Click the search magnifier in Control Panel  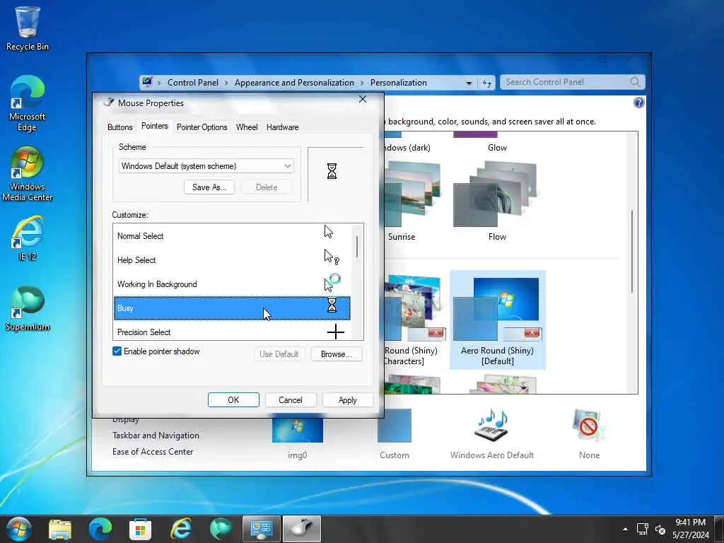pos(636,82)
